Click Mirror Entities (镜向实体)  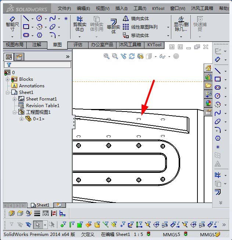click(x=136, y=18)
